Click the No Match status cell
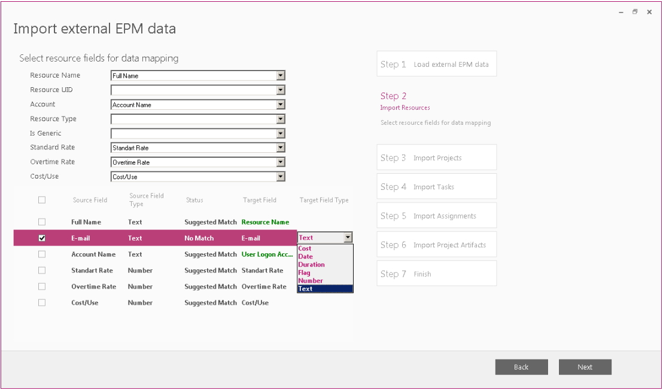 [x=199, y=238]
